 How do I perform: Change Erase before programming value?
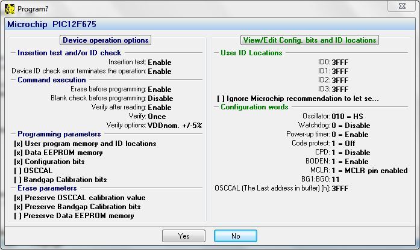coord(160,89)
